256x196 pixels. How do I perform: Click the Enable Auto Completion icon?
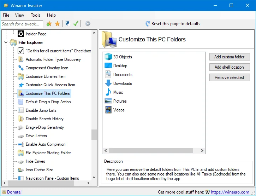[x=21, y=144]
